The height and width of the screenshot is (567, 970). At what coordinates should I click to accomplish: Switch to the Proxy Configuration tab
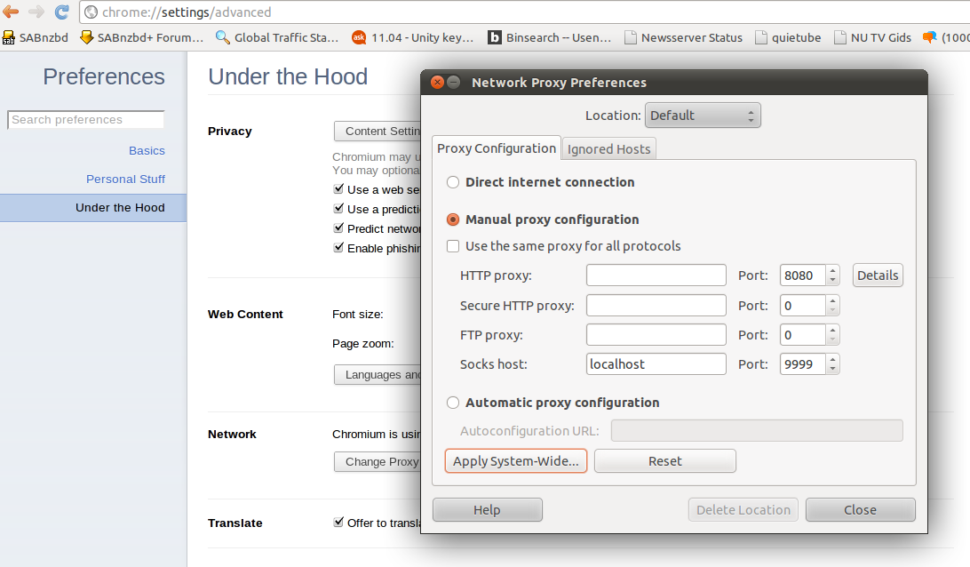tap(497, 148)
